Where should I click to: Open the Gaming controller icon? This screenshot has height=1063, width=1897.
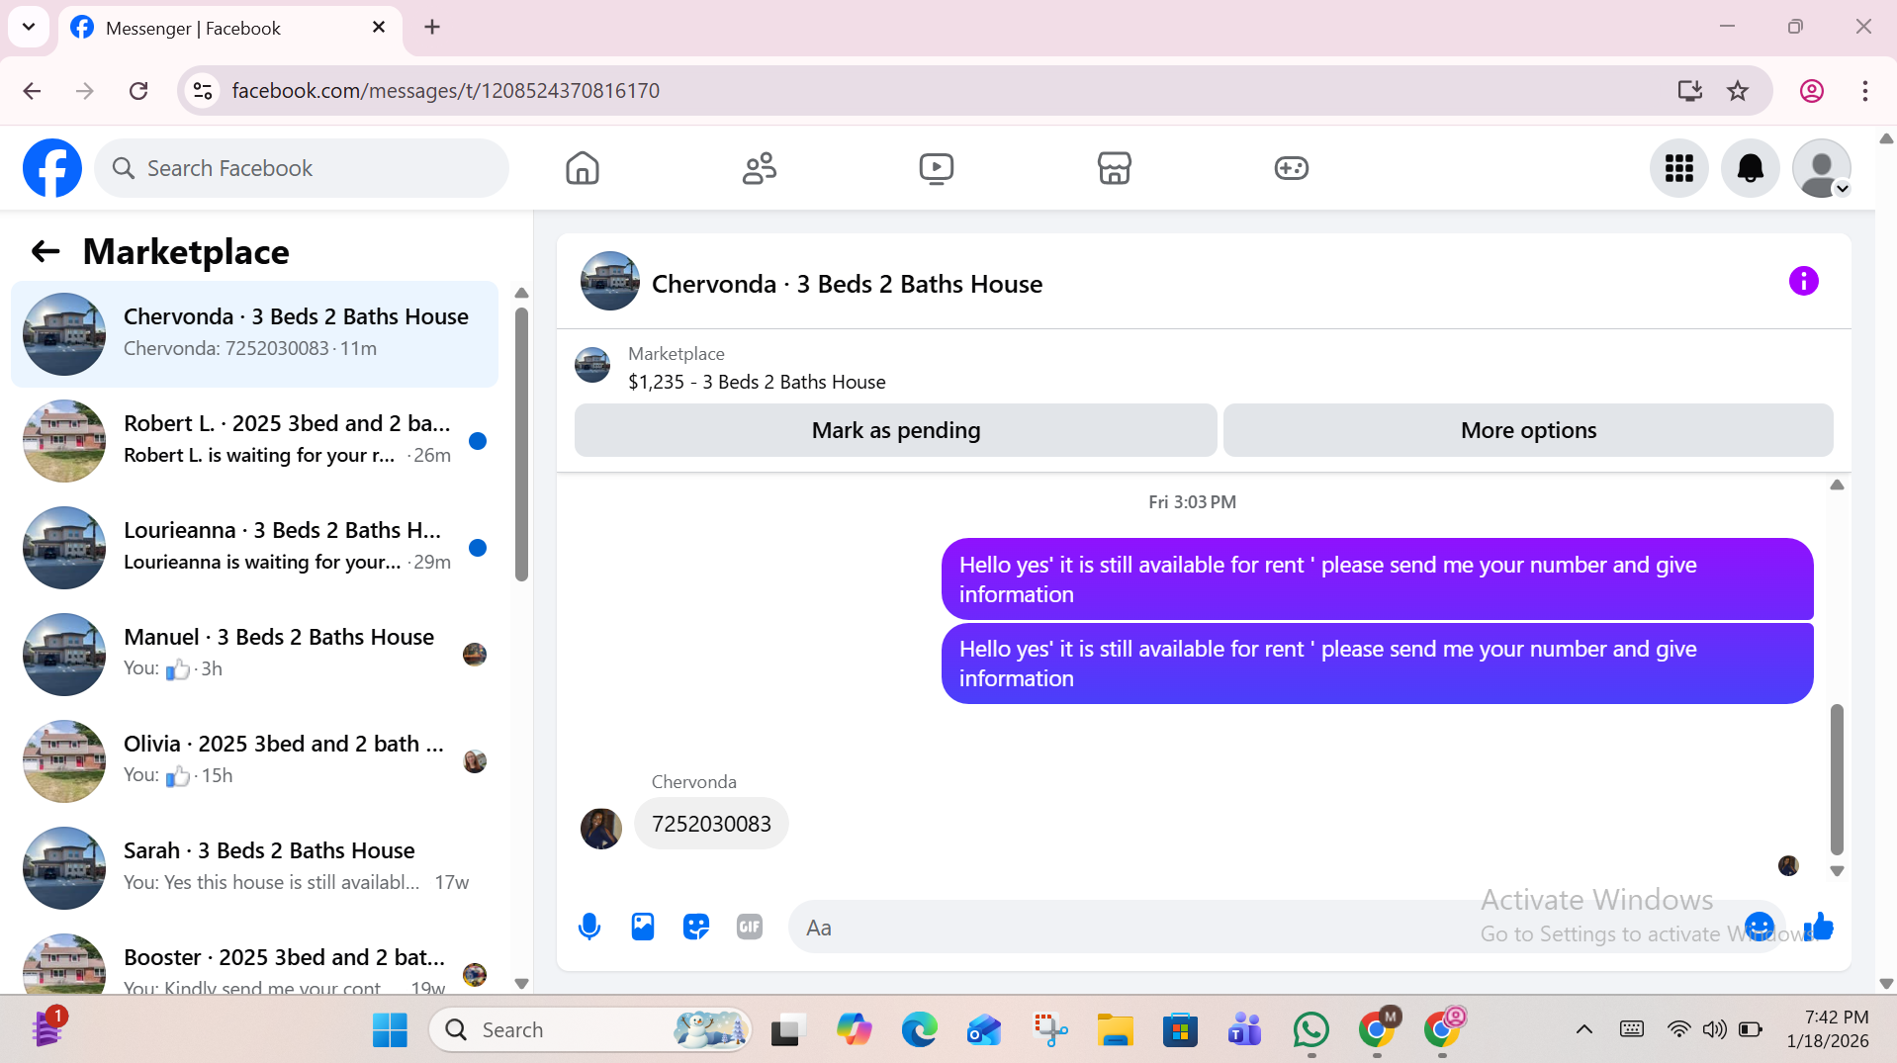click(x=1292, y=168)
